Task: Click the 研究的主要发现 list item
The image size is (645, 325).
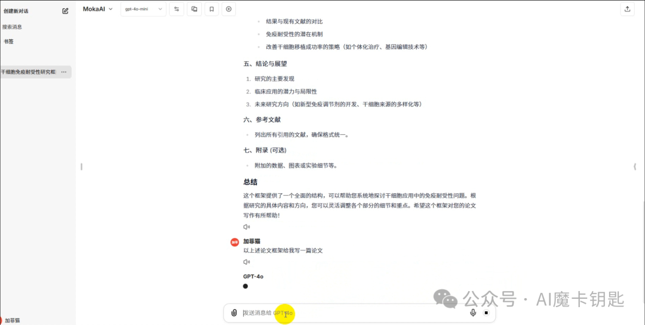Action: (274, 79)
